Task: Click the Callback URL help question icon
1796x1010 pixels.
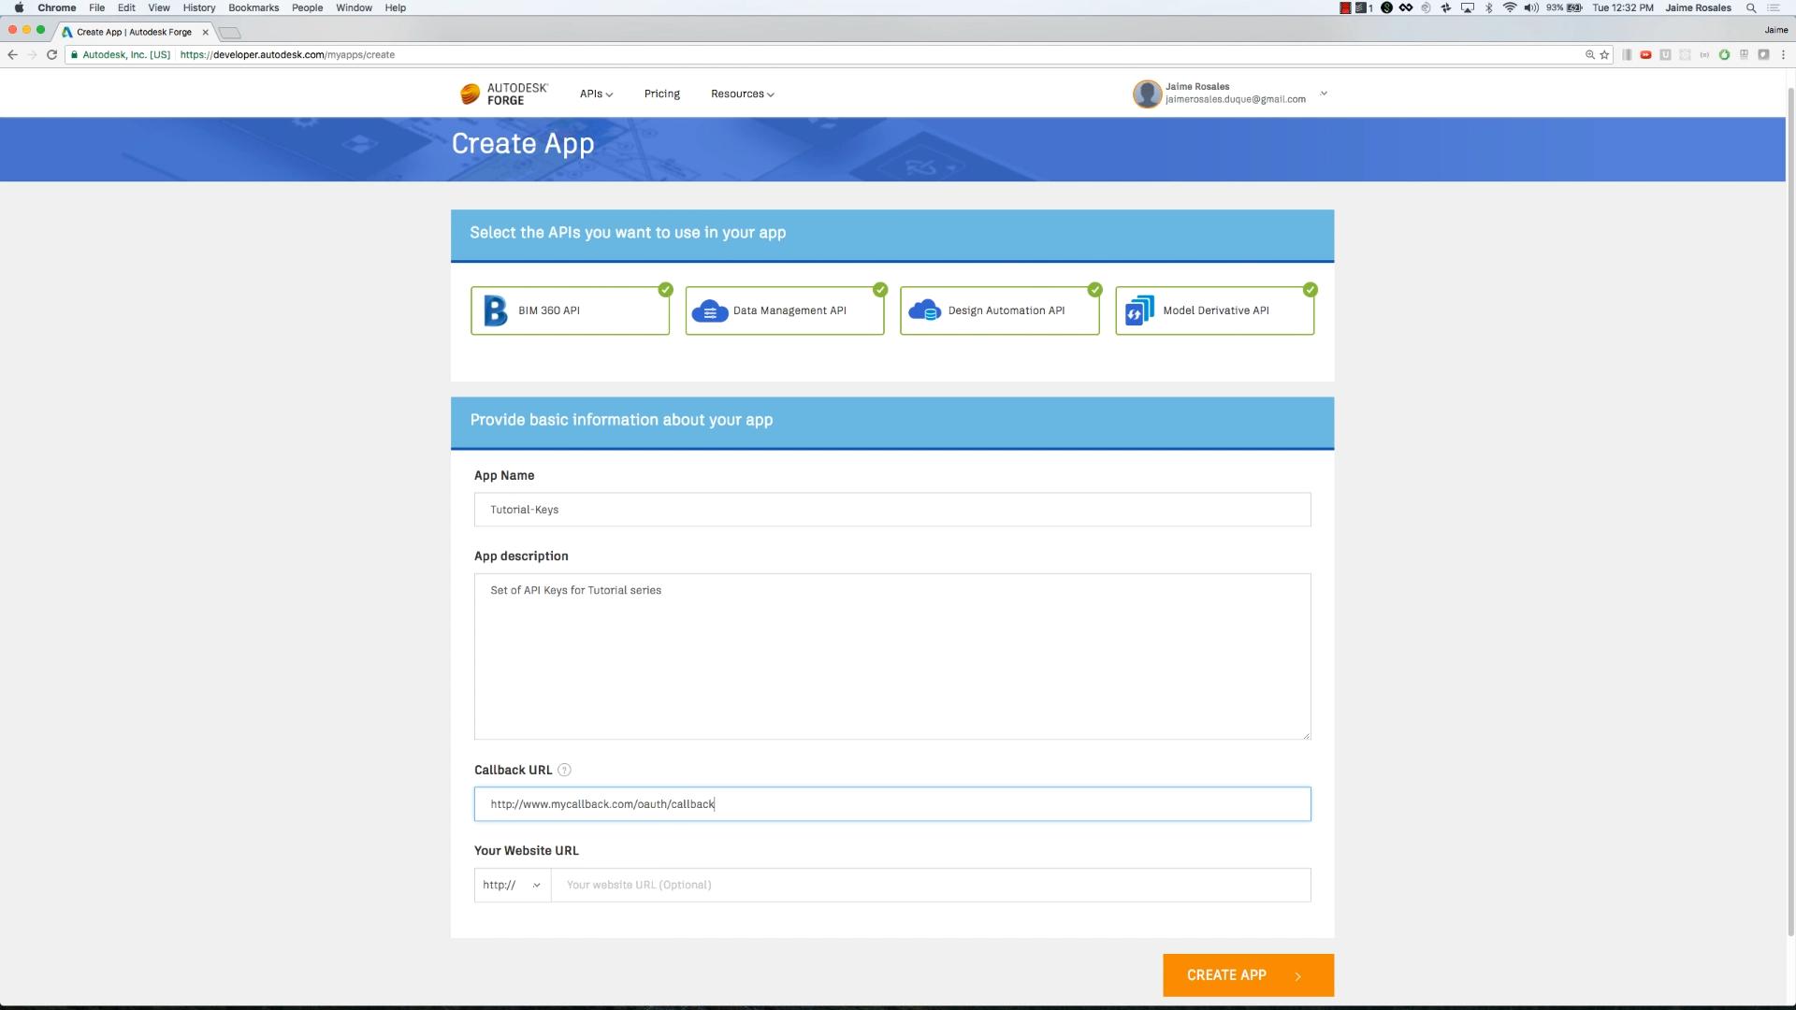Action: (x=564, y=771)
